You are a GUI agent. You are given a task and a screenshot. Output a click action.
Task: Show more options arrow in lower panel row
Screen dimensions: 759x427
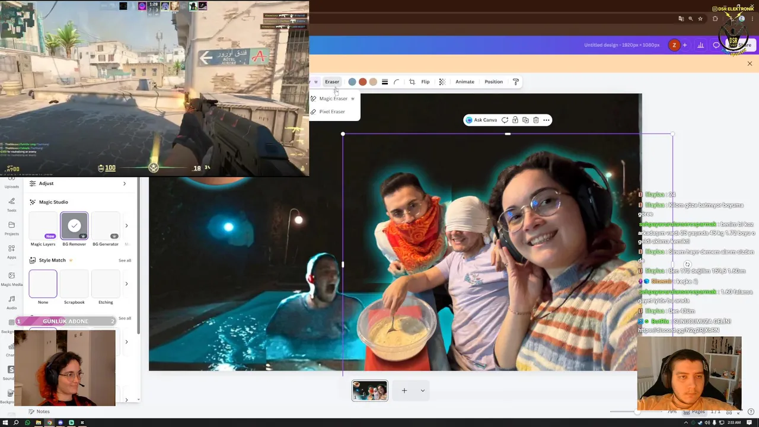tap(126, 342)
